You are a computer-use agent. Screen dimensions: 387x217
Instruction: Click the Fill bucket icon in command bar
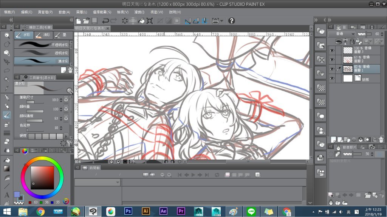click(x=141, y=21)
